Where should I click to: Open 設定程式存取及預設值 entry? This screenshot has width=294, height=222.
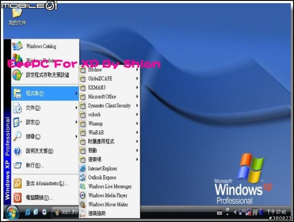(45, 75)
